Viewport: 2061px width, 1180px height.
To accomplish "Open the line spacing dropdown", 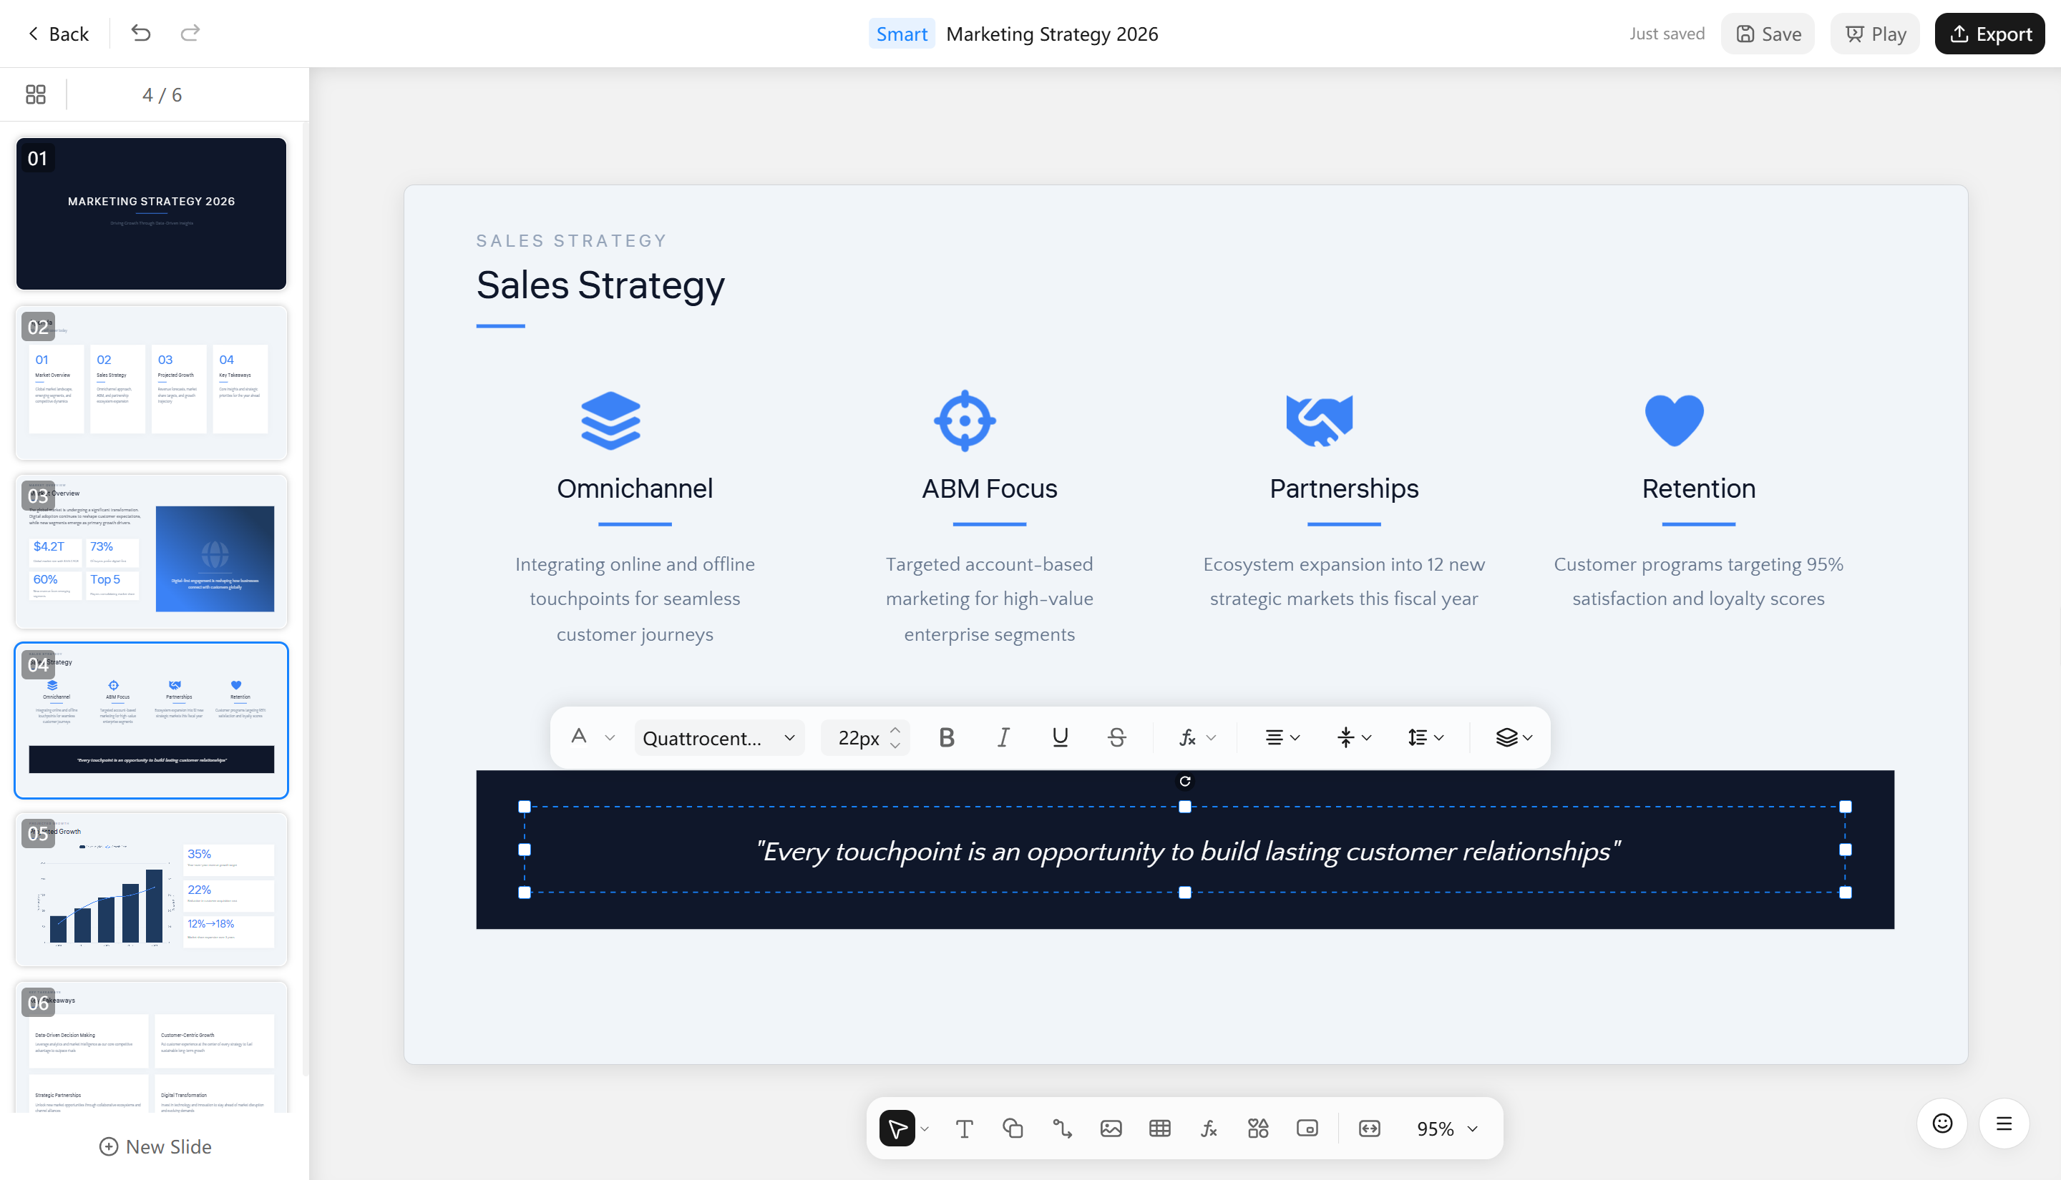I will pyautogui.click(x=1426, y=737).
